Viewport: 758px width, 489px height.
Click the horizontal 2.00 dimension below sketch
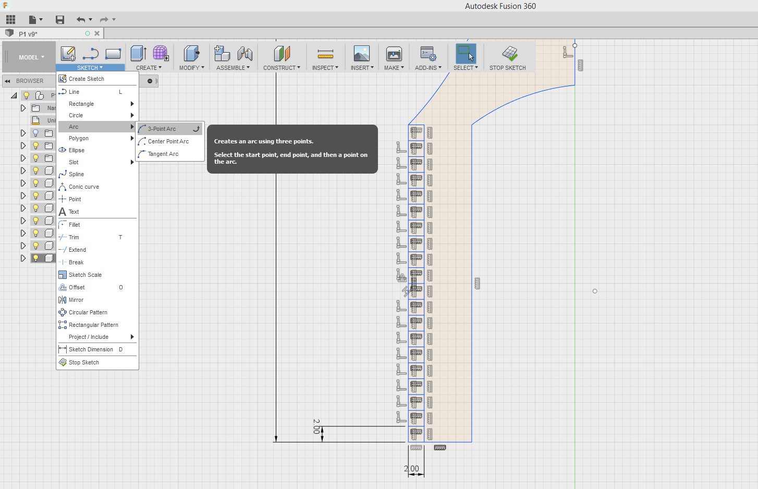(412, 469)
